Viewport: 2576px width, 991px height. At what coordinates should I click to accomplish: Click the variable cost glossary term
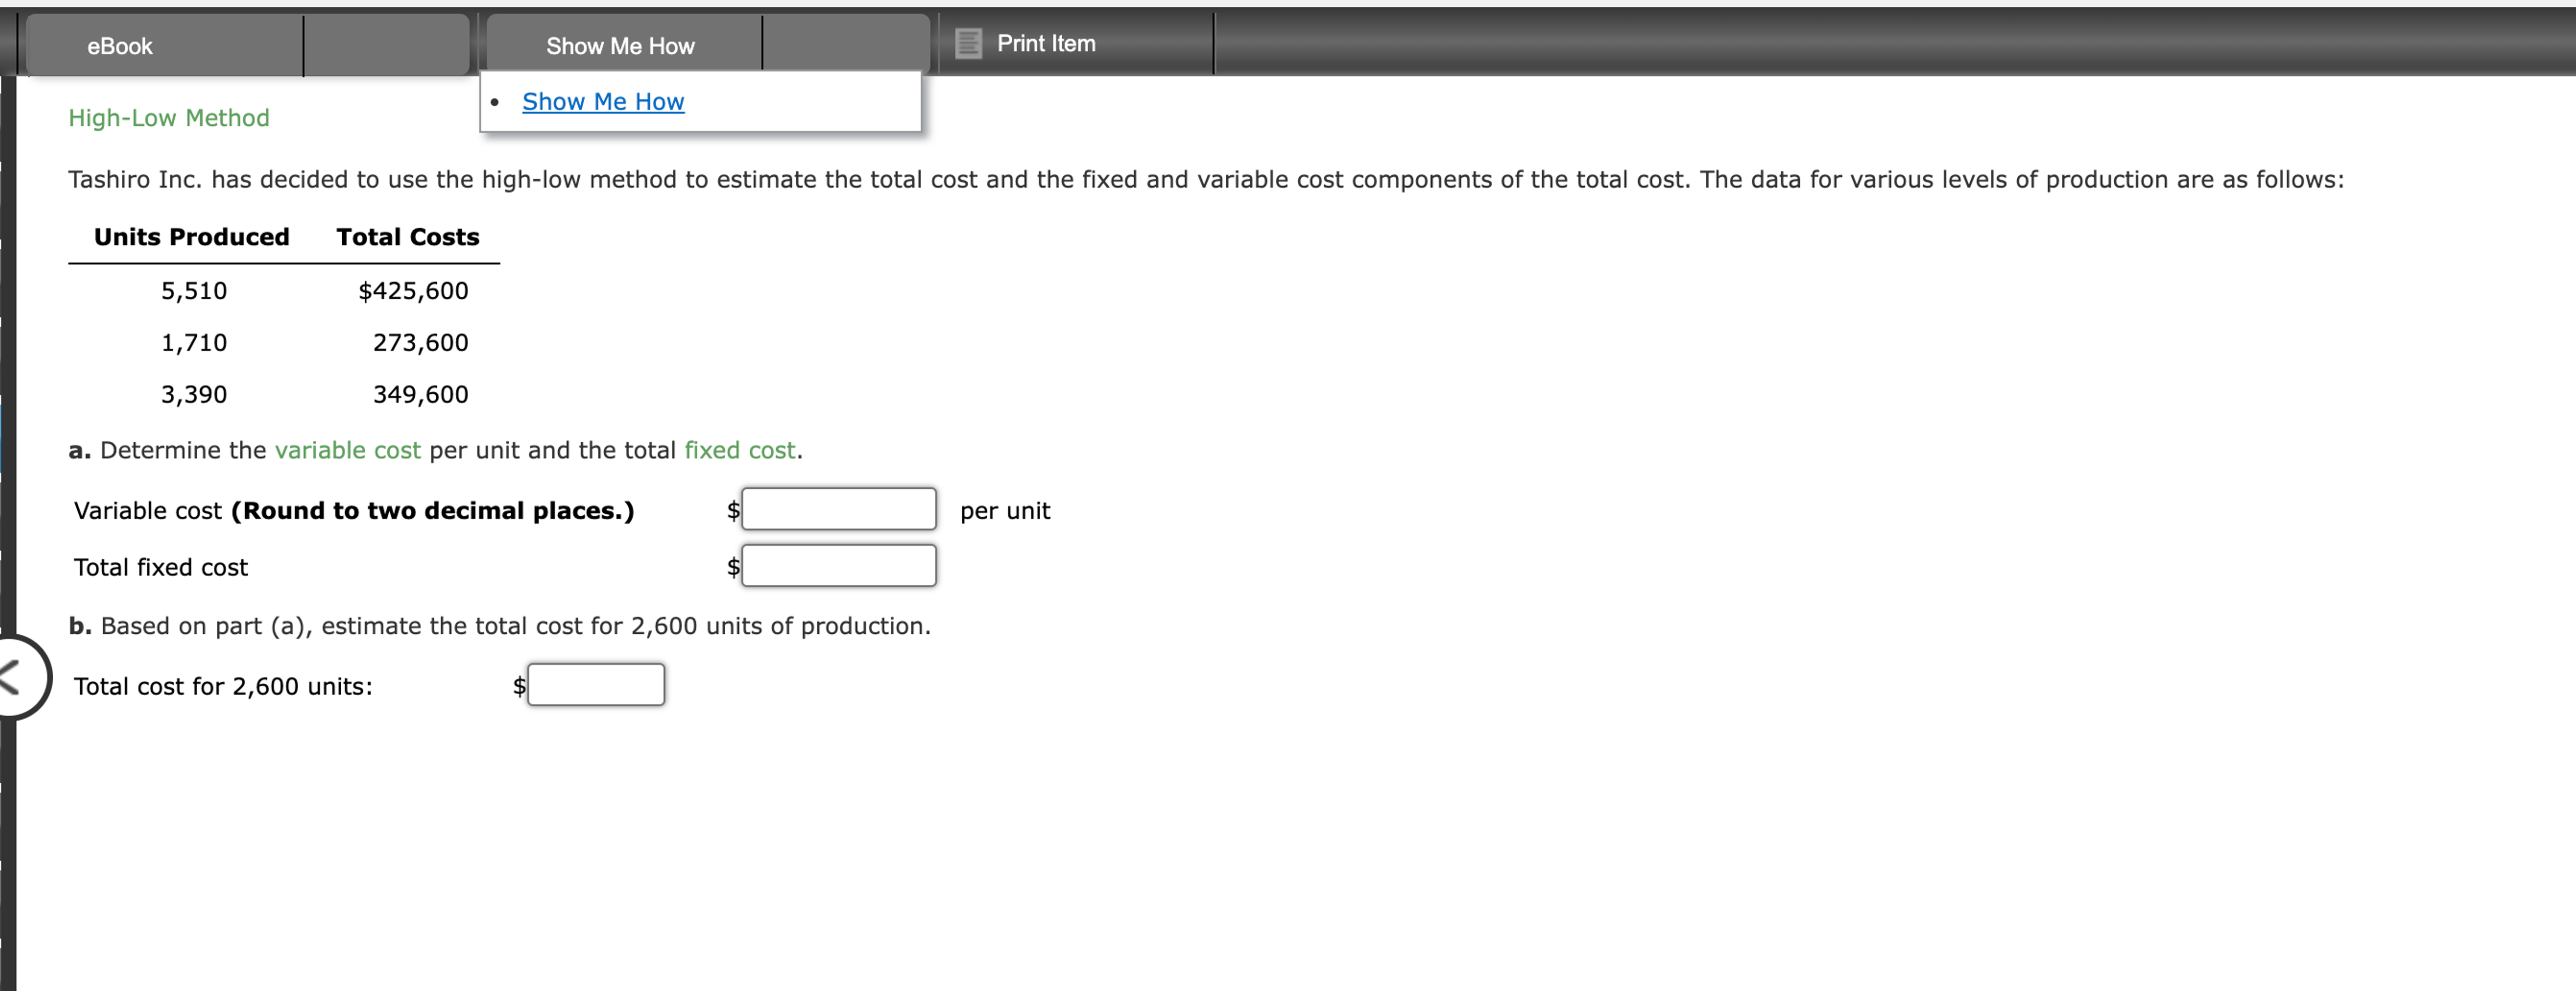tap(347, 450)
